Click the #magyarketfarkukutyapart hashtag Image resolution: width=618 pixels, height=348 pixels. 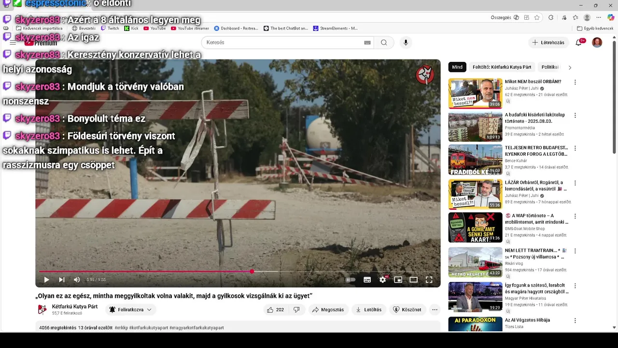[x=197, y=328]
